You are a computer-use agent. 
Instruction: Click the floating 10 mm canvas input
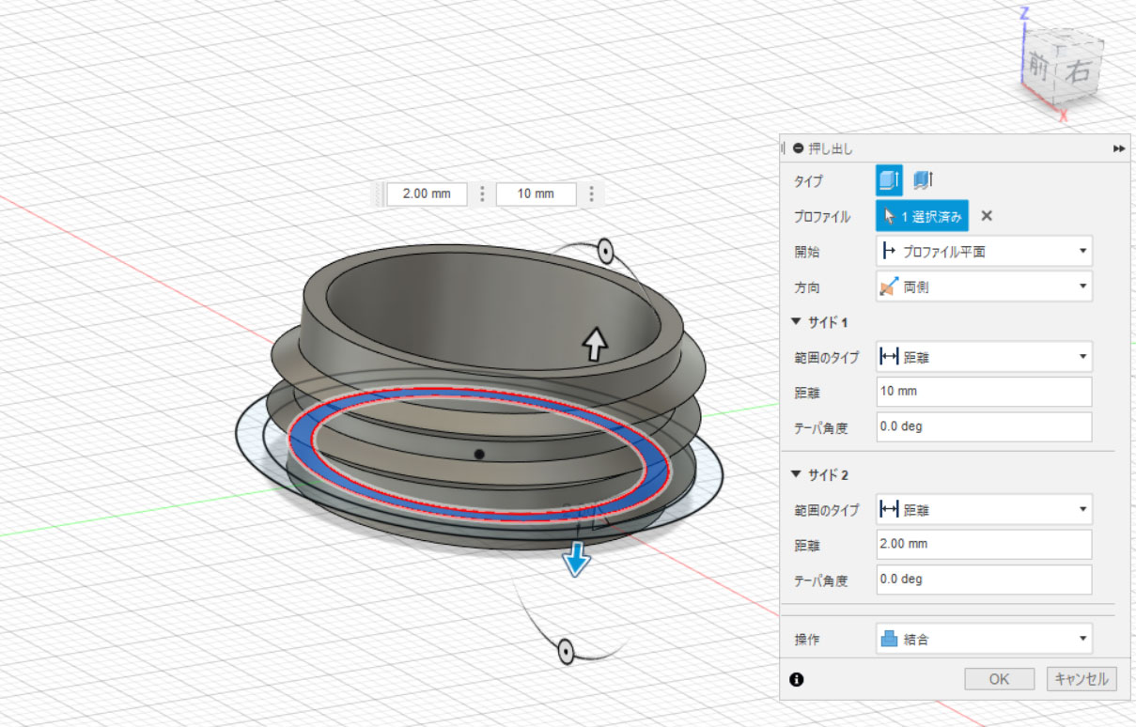[537, 193]
